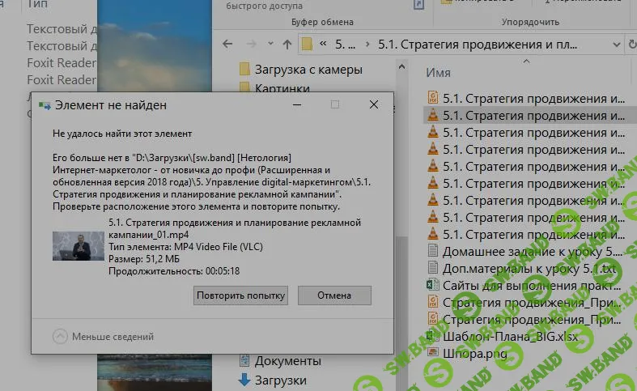Expand the address bar path chevron «
This screenshot has height=391, width=637.
pyautogui.click(x=324, y=44)
